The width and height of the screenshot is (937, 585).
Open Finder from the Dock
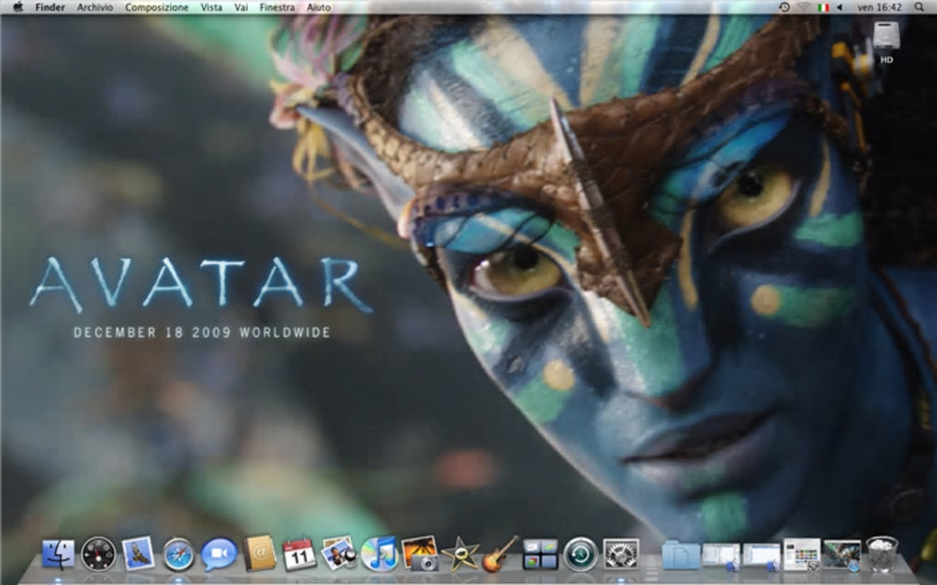[x=58, y=555]
